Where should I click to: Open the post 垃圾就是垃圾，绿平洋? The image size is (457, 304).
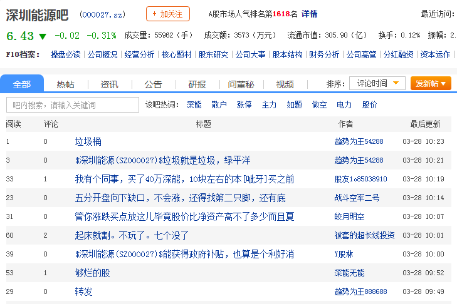pyautogui.click(x=162, y=160)
